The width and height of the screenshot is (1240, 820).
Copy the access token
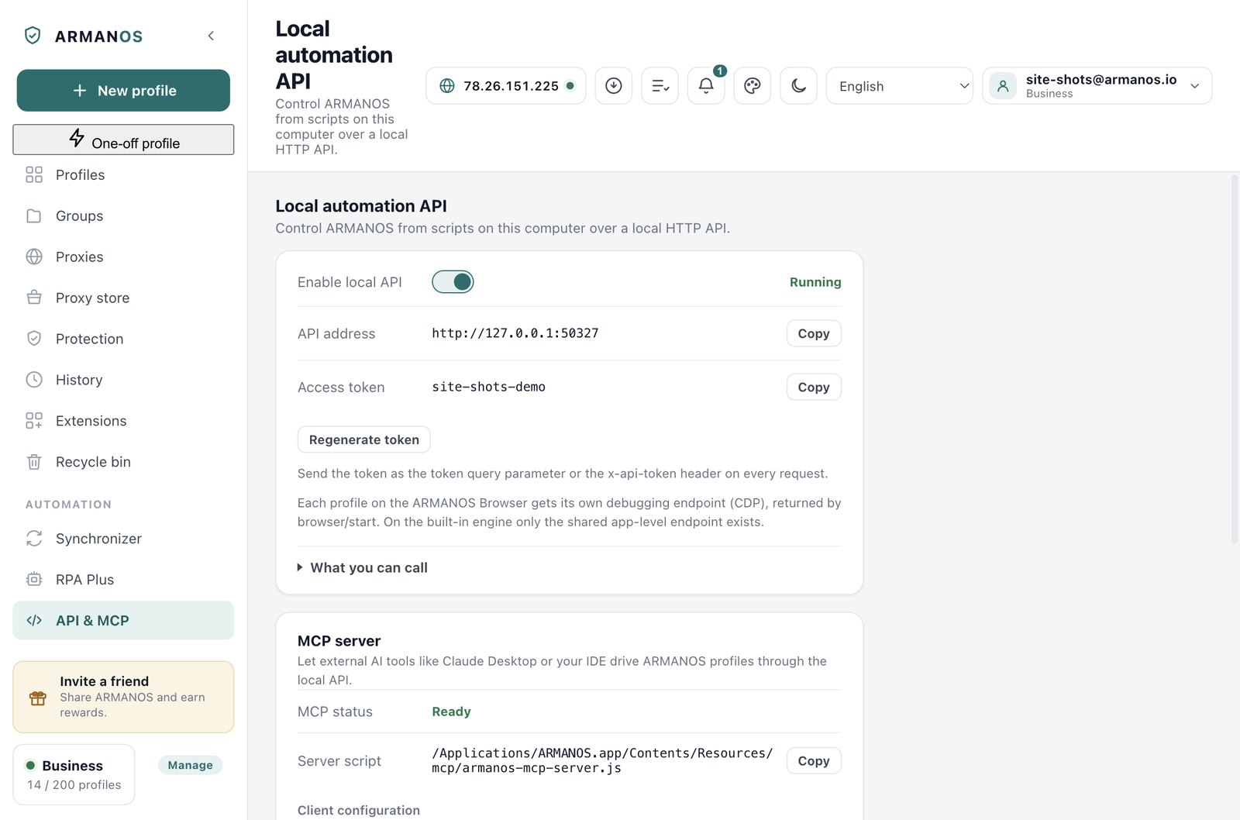pos(814,387)
